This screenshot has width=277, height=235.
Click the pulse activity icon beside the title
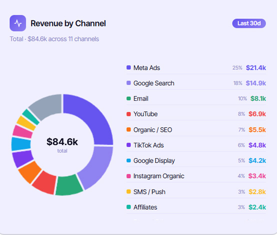[x=18, y=23]
